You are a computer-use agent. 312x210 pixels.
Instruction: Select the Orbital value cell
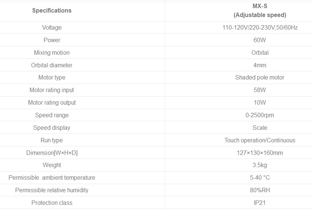pos(260,52)
